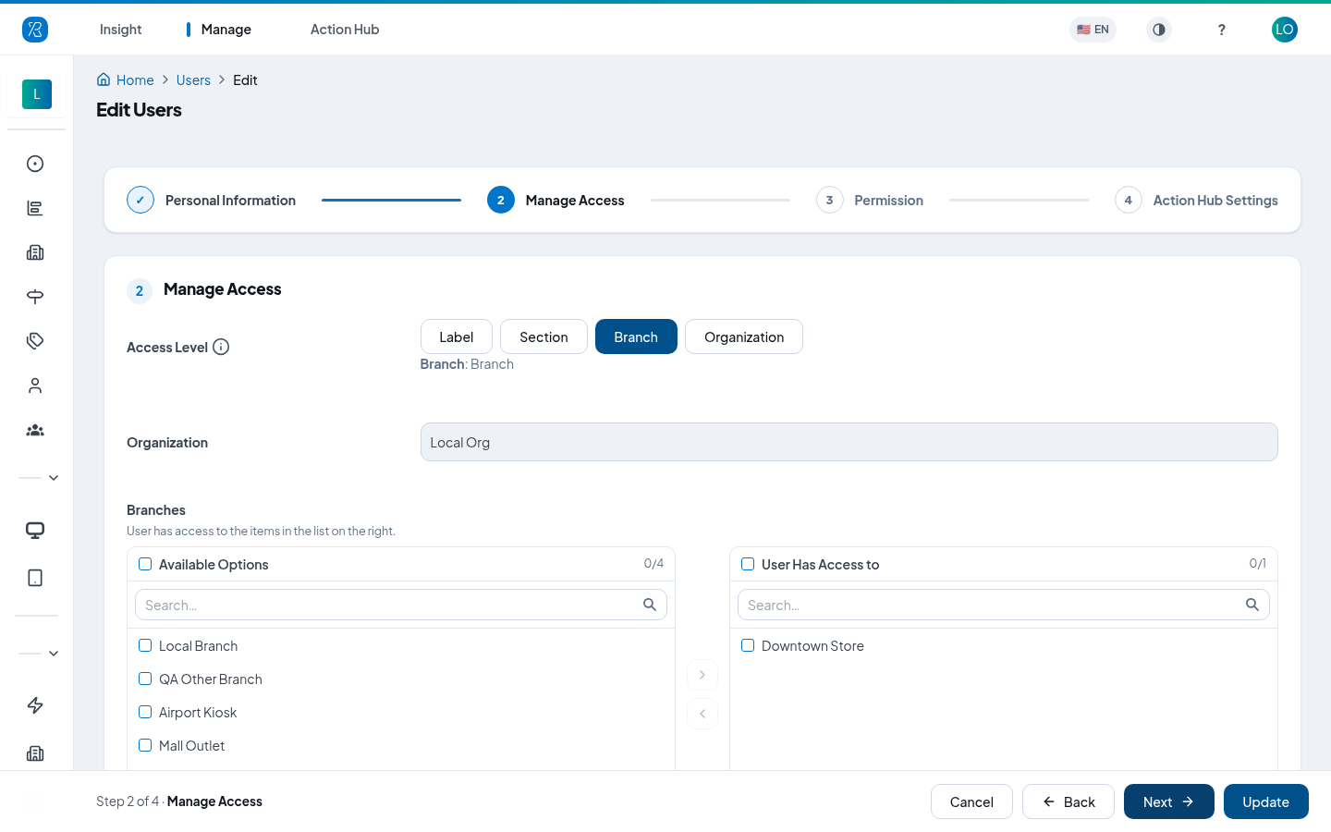This screenshot has width=1331, height=832.
Task: Select the Branch access level
Action: tap(636, 336)
